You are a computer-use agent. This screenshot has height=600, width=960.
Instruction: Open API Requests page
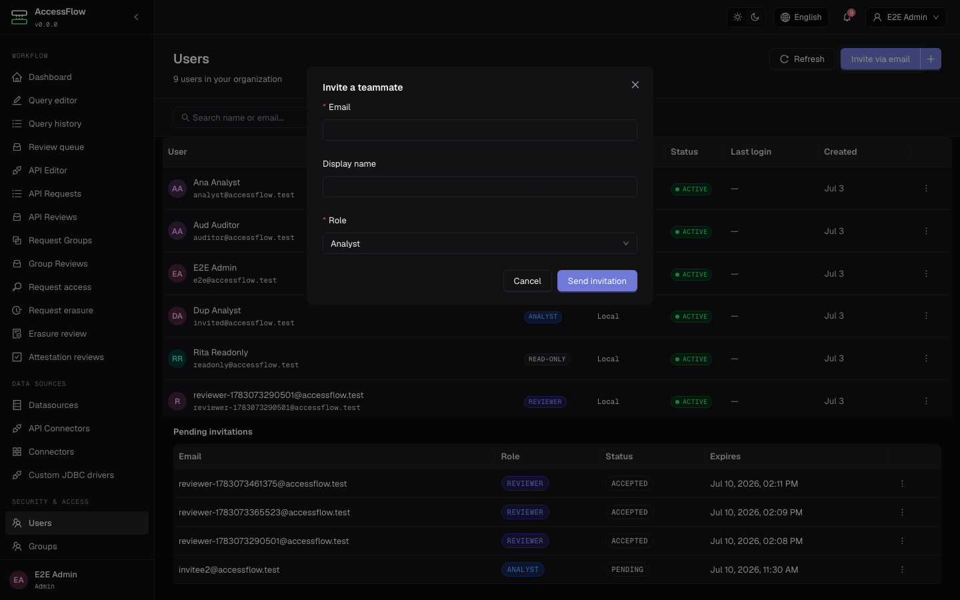(x=77, y=194)
